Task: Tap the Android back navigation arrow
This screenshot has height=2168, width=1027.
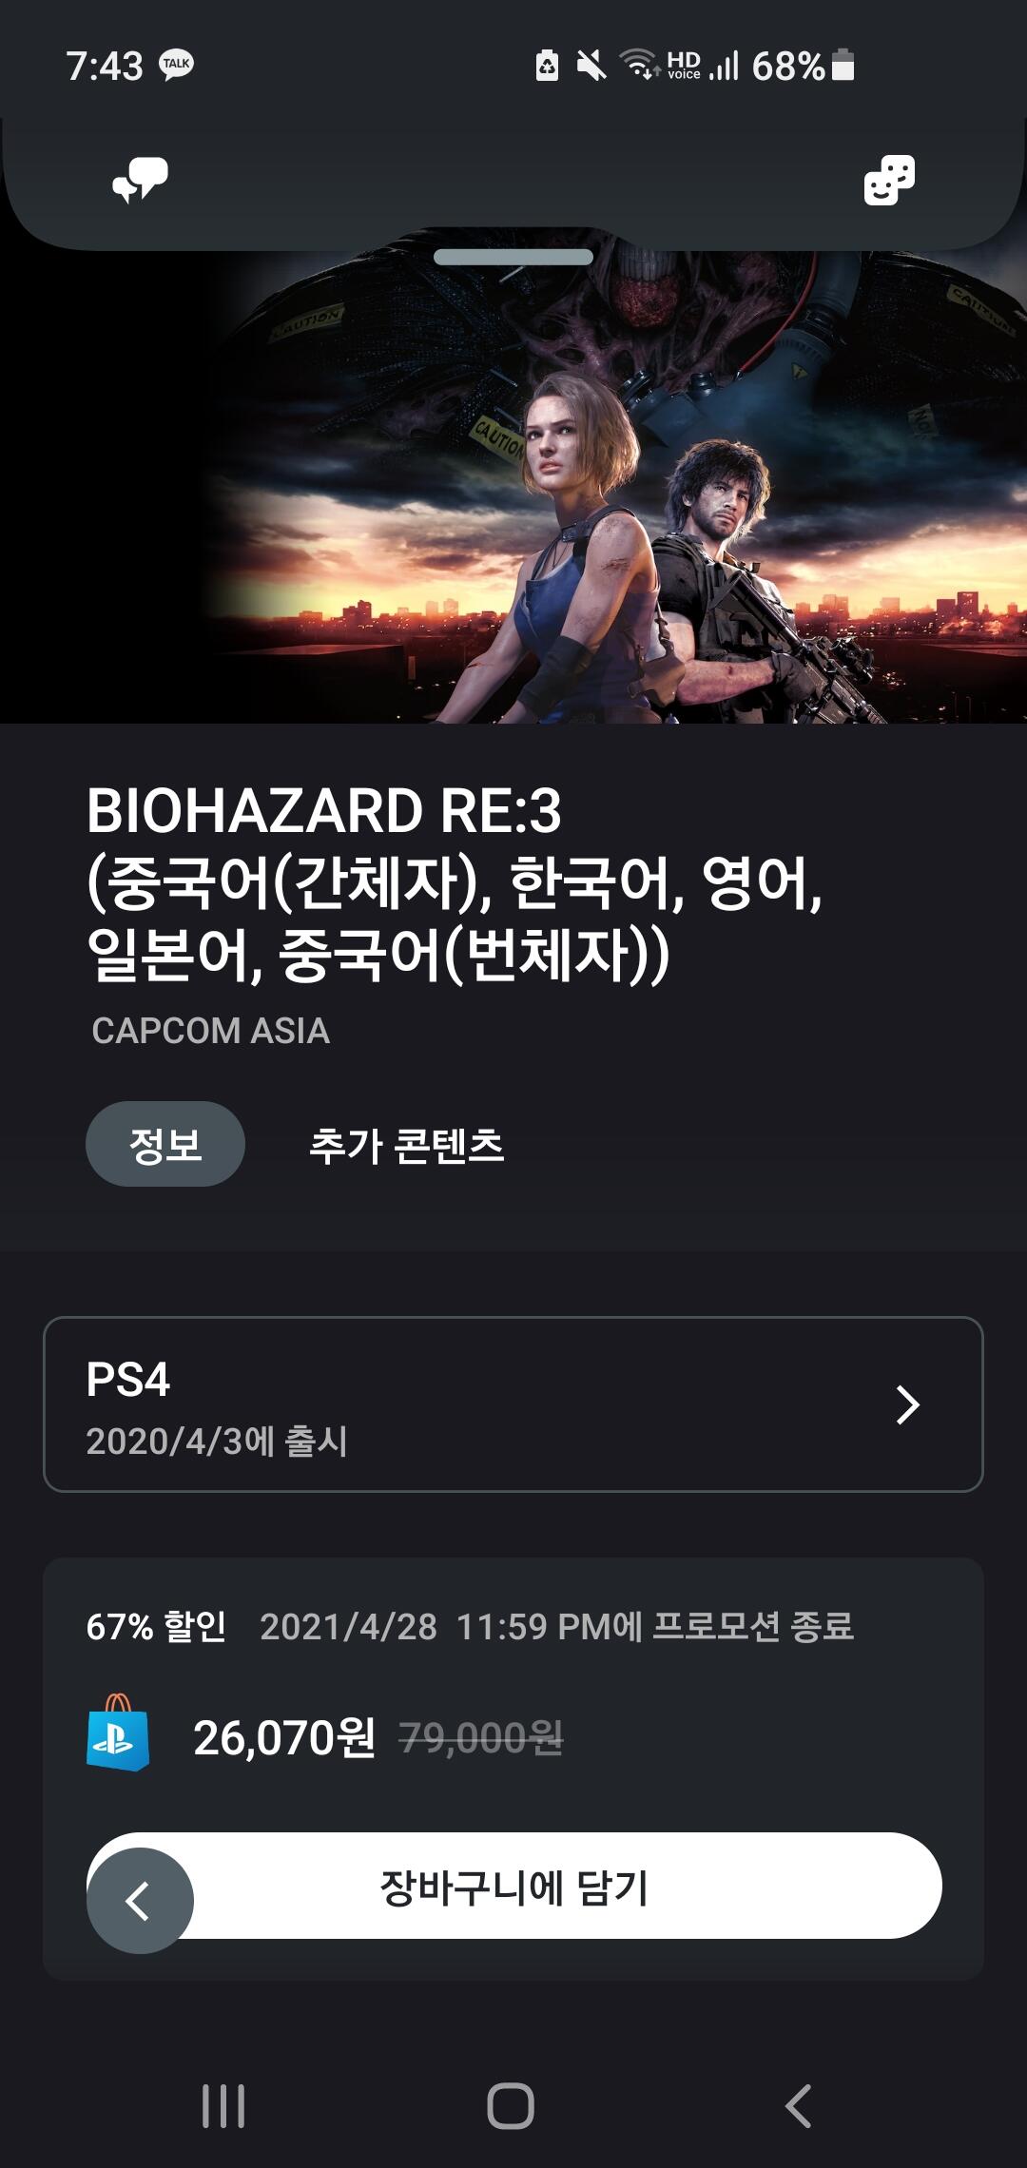Action: point(799,2106)
